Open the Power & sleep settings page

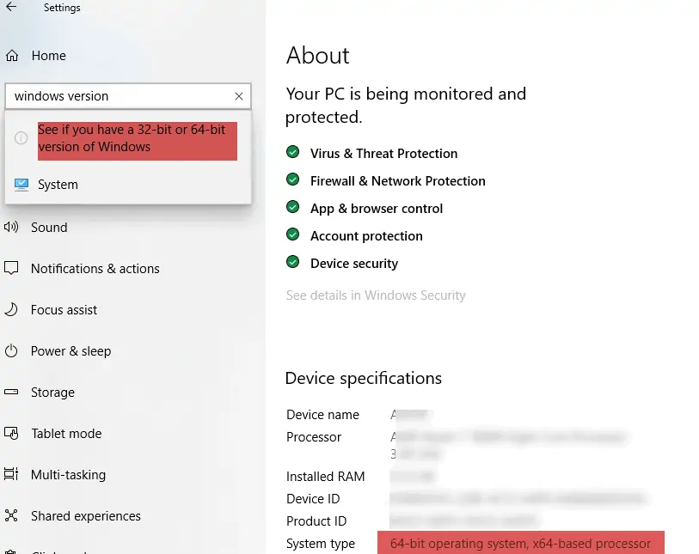pos(71,351)
